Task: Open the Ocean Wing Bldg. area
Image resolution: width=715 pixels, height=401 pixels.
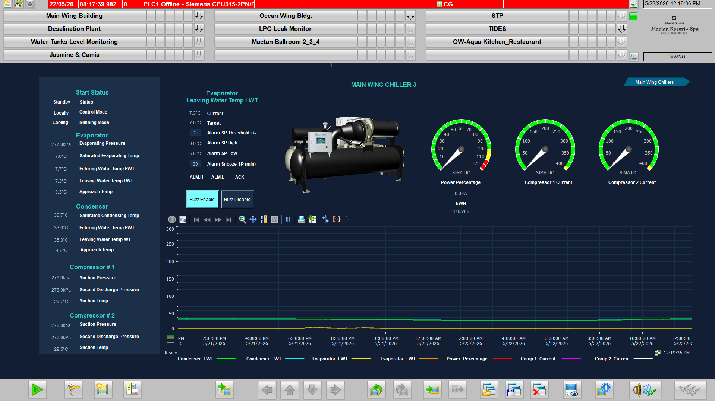Action: (x=286, y=16)
